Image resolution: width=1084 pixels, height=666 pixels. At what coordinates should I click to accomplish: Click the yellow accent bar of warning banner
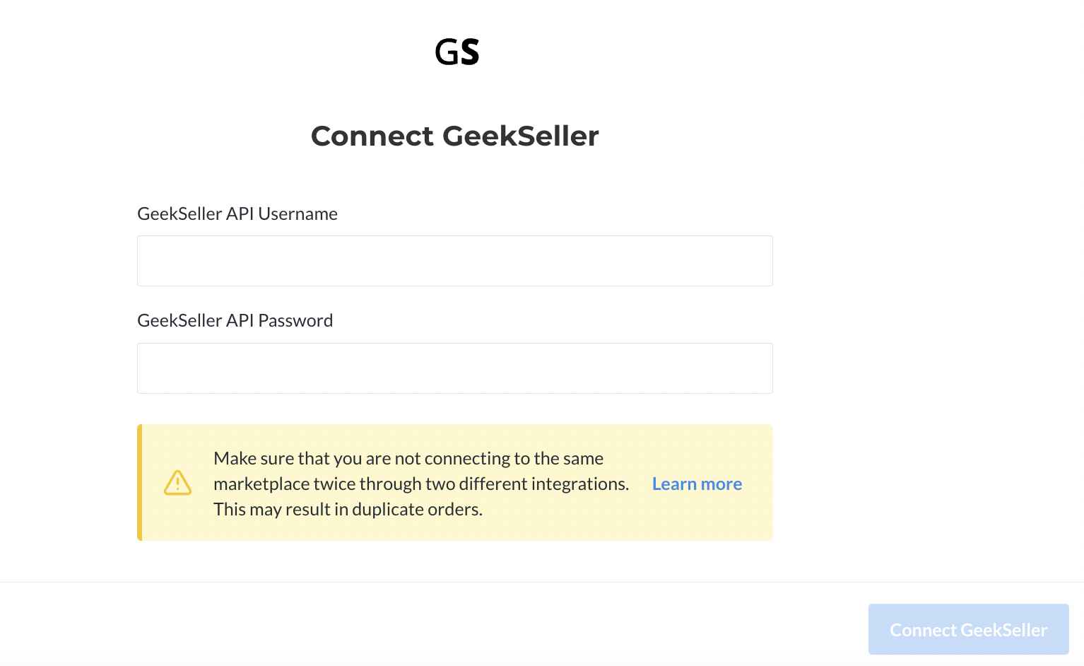tap(140, 483)
